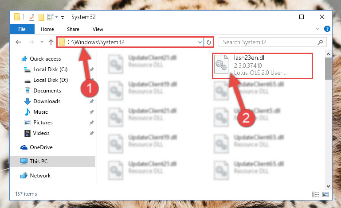Image resolution: width=341 pixels, height=208 pixels.
Task: Select Local Disk (D:) in sidebar
Action: 51,80
